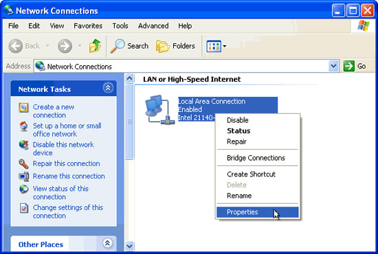Click the LAN or High-Speed Internet header

pos(192,79)
